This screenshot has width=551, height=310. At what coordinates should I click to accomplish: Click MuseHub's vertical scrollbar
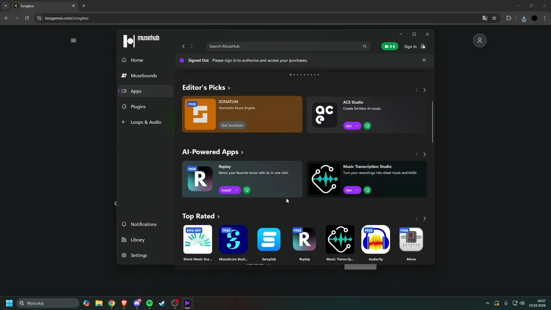[x=432, y=122]
